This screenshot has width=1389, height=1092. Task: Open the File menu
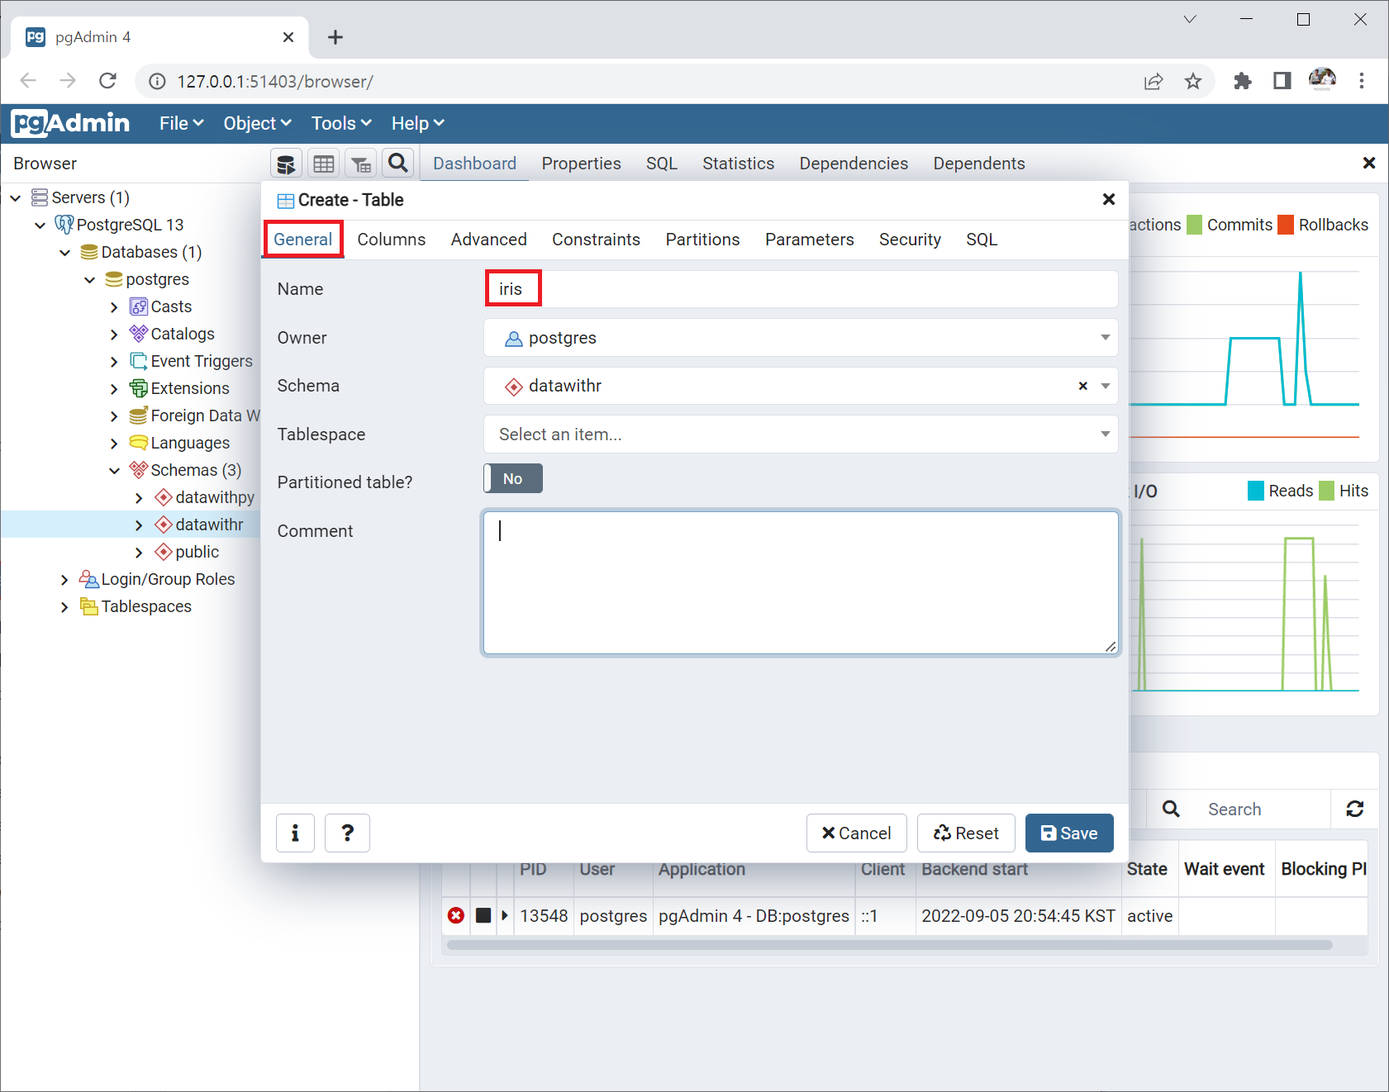(x=182, y=123)
